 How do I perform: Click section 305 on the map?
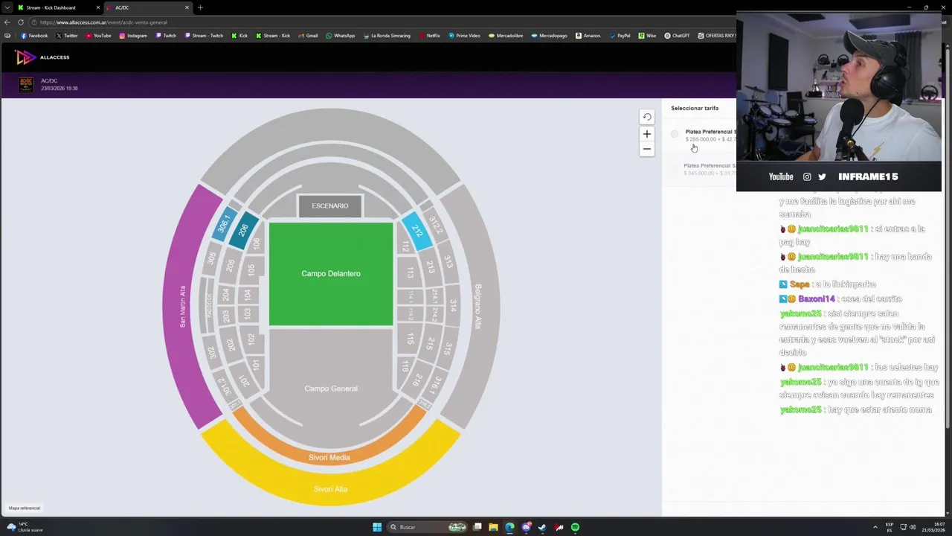pyautogui.click(x=212, y=258)
